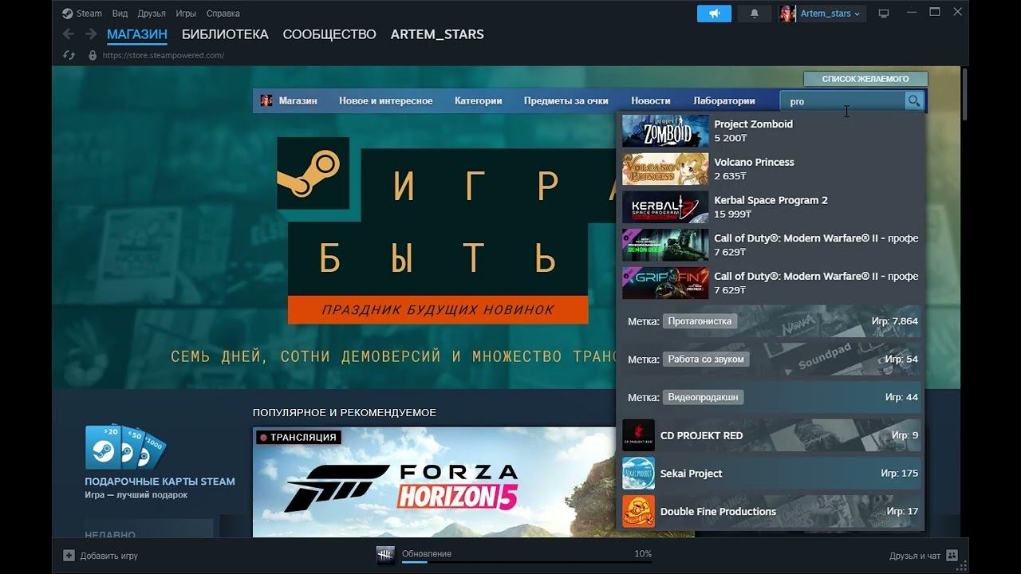Viewport: 1021px width, 574px height.
Task: Open the Volcano Princess thumbnail
Action: coord(665,169)
